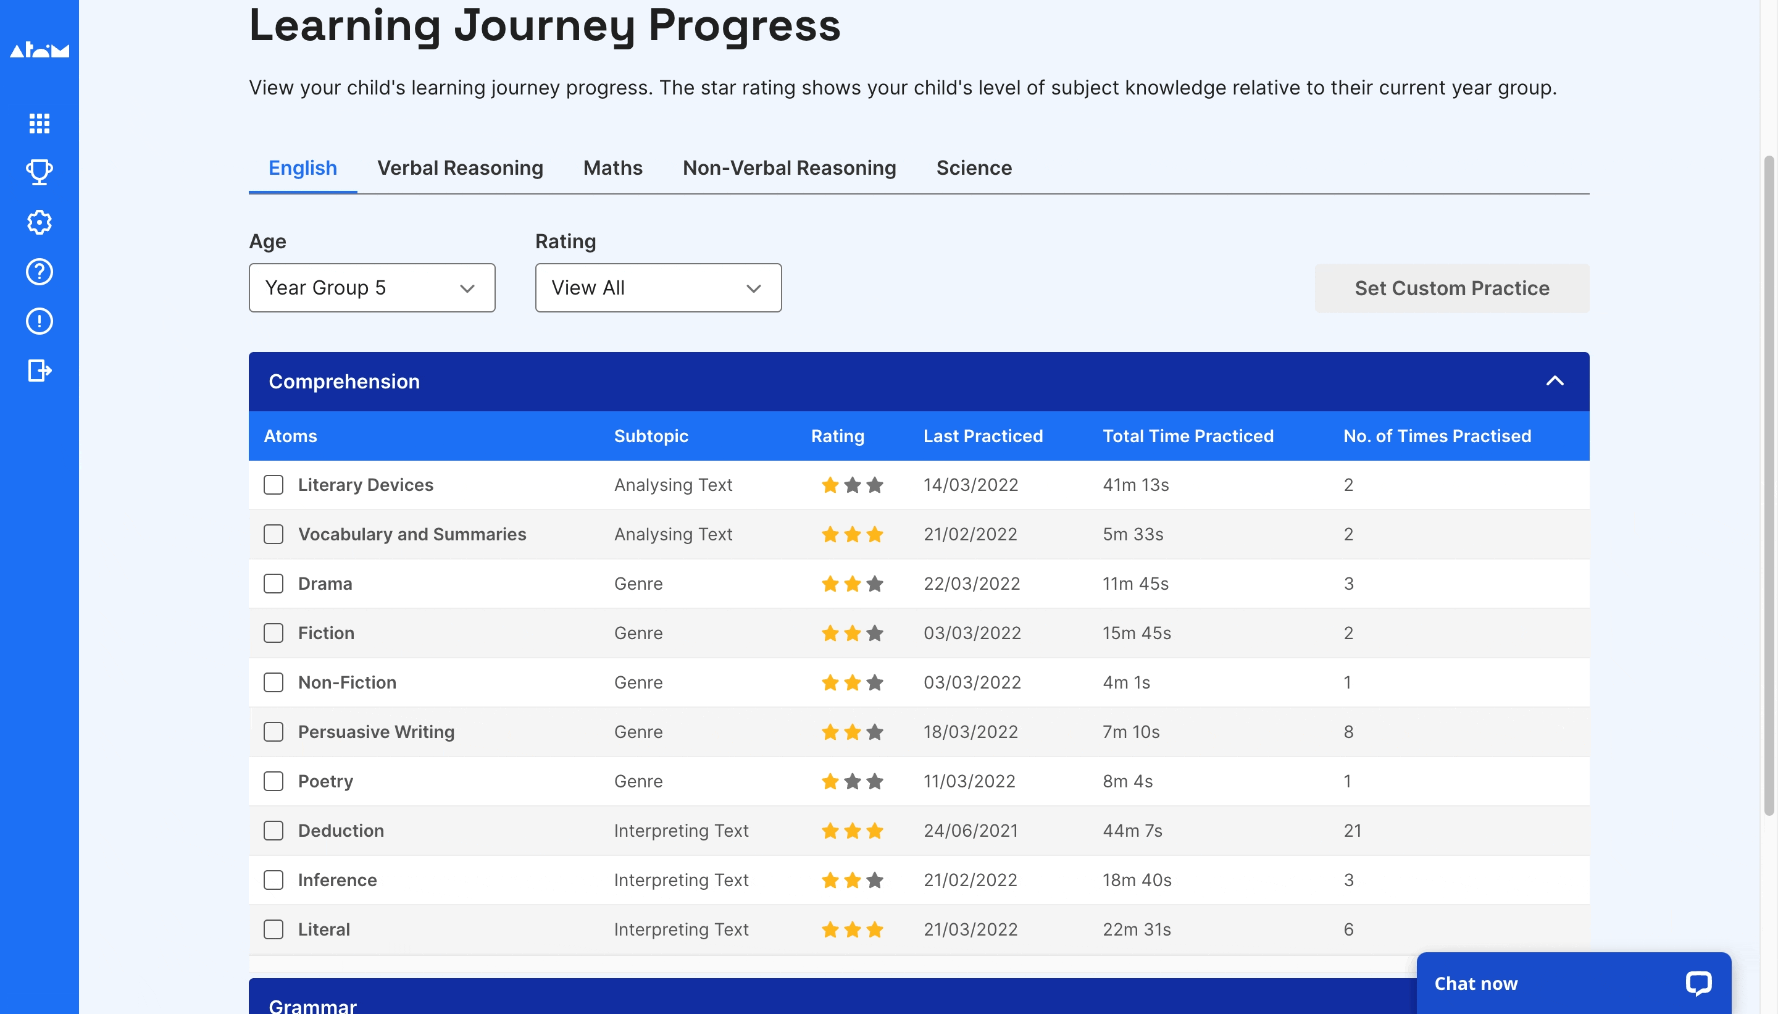Viewport: 1778px width, 1014px height.
Task: Enable the Persuasive Writing checkbox
Action: click(273, 731)
